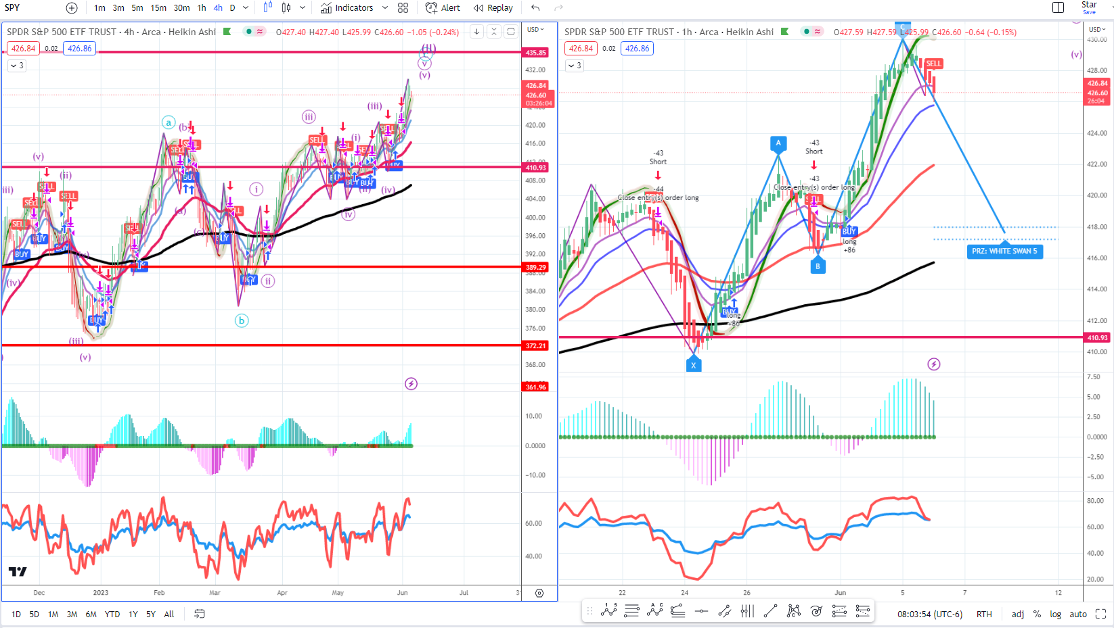
Task: Maximize the left chart pane
Action: (511, 32)
